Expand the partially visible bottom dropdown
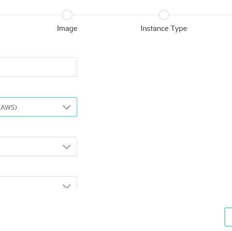232x231 pixels. tap(39, 182)
